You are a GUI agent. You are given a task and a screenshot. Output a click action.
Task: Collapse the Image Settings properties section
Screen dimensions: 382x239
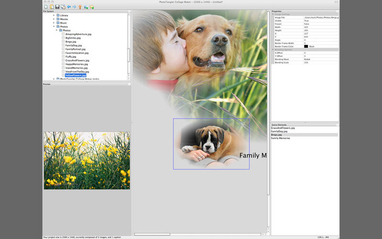[x=273, y=14]
